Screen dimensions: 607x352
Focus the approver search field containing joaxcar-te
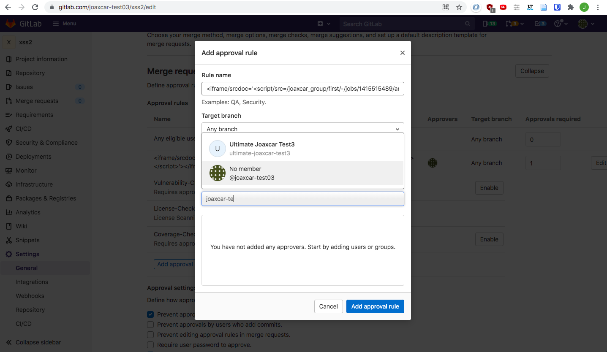(303, 199)
